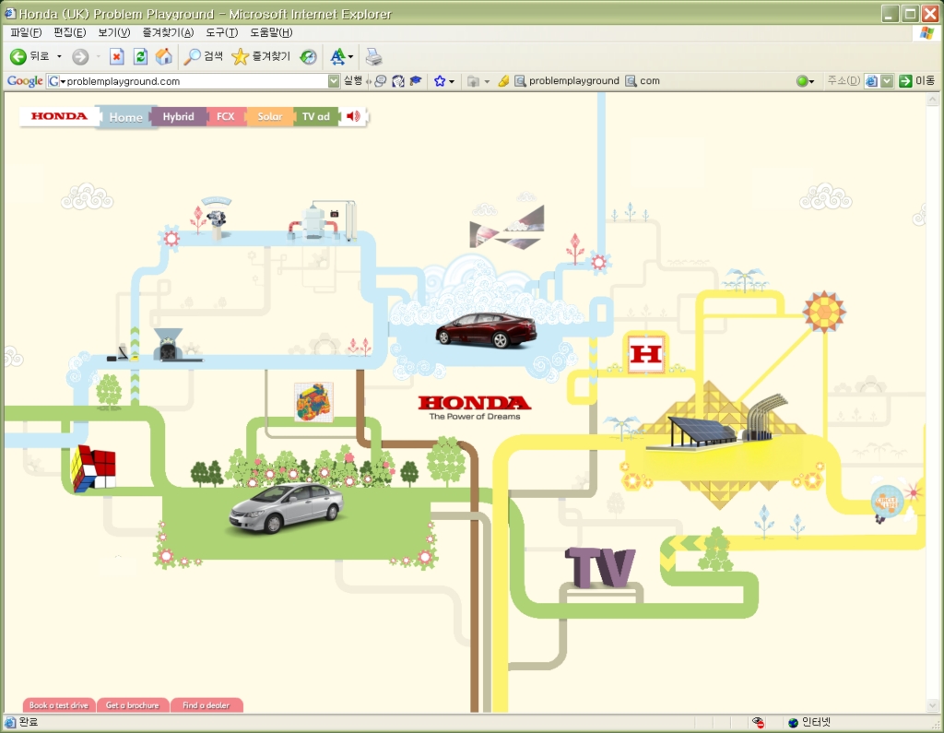
Task: Refresh the page with the green arrows icon
Action: 140,56
